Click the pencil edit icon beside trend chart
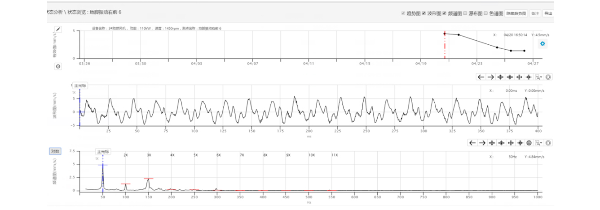600x210 pixels. (58, 30)
